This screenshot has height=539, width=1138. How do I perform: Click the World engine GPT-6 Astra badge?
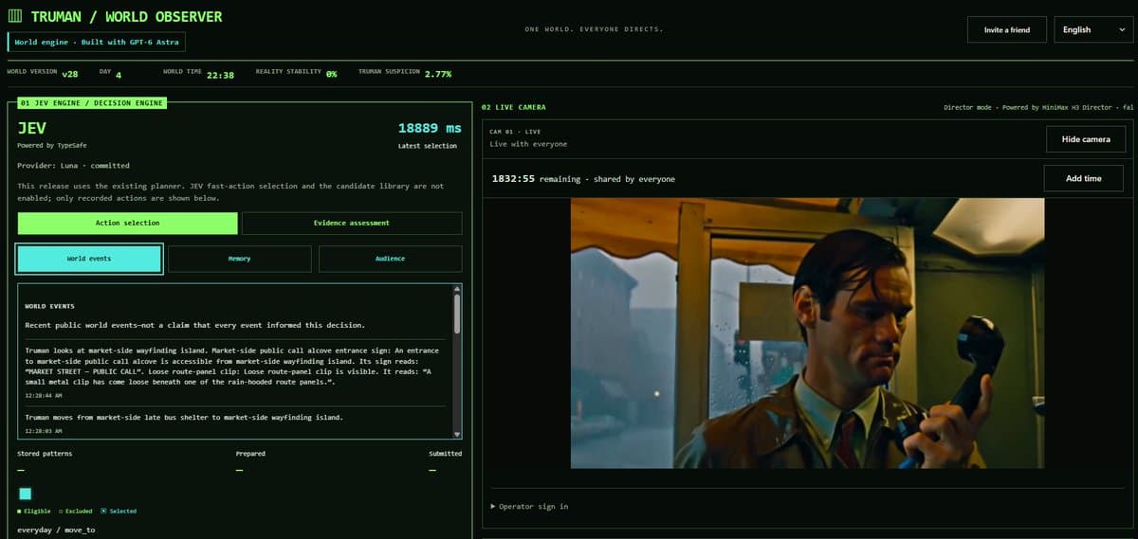coord(96,43)
